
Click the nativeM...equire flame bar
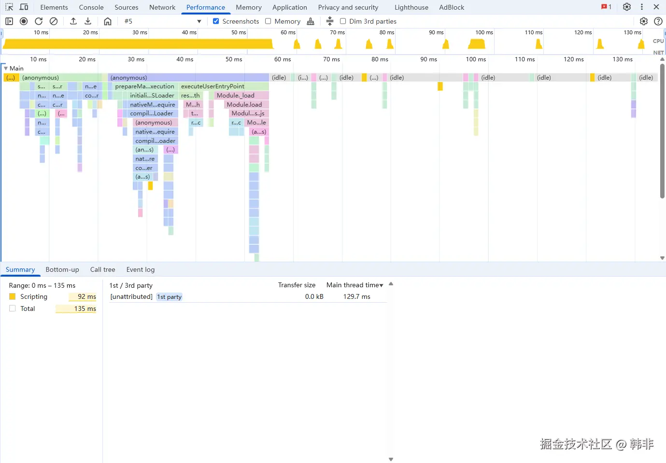tap(153, 104)
